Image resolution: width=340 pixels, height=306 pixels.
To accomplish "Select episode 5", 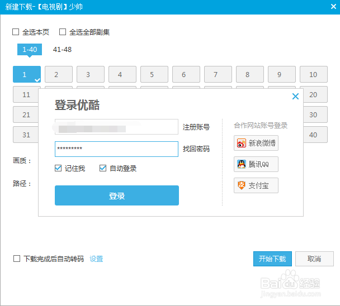I will click(x=154, y=74).
